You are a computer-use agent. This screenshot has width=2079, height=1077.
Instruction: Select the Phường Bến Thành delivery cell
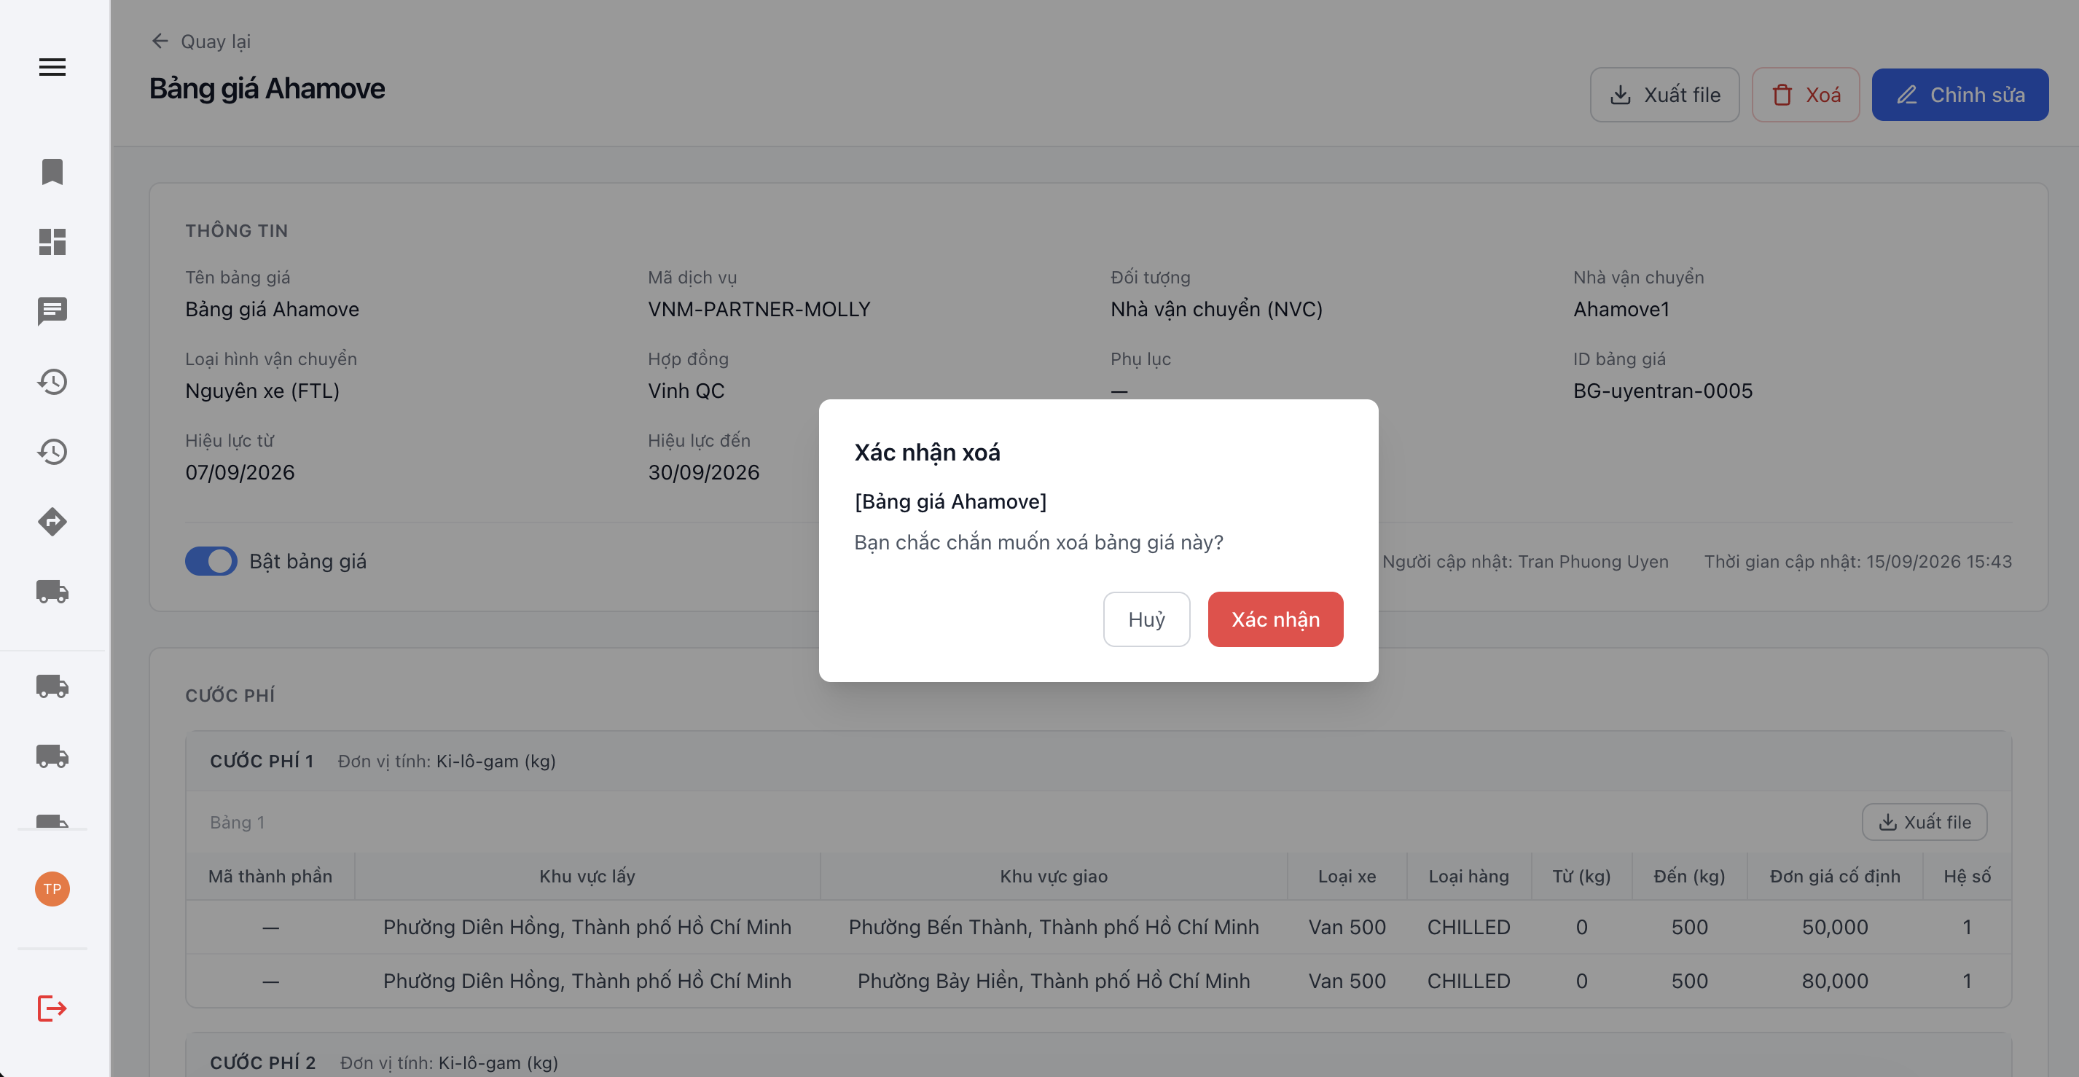[x=1053, y=927]
